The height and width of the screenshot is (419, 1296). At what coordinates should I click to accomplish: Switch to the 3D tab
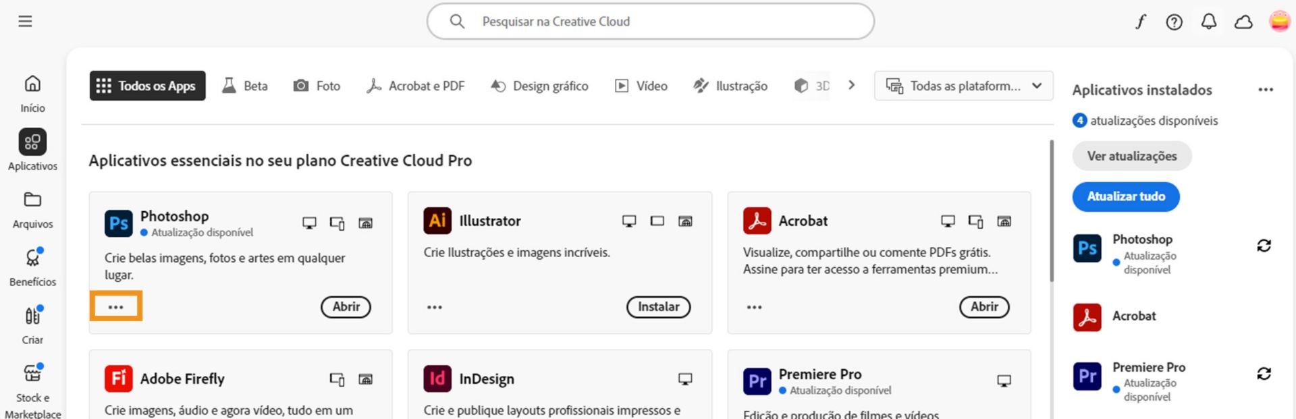click(811, 86)
